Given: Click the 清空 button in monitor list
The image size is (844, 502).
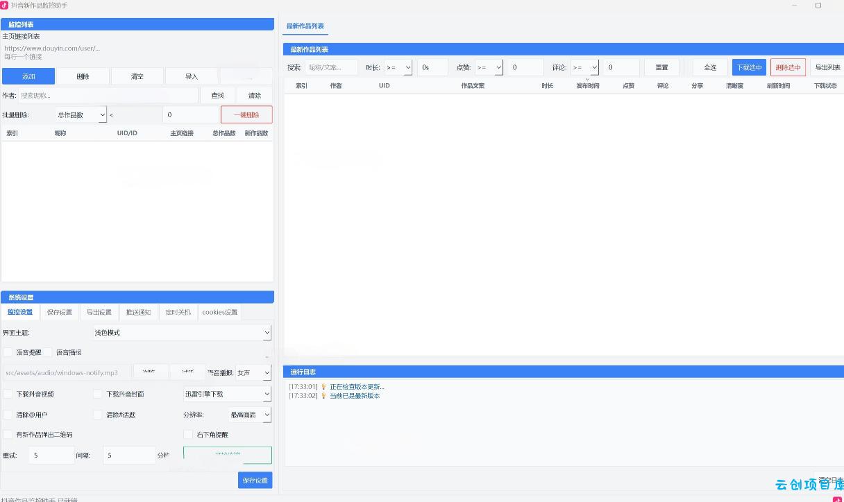Looking at the screenshot, I should point(137,76).
